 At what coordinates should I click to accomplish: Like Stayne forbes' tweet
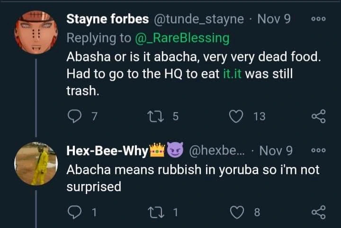point(236,116)
